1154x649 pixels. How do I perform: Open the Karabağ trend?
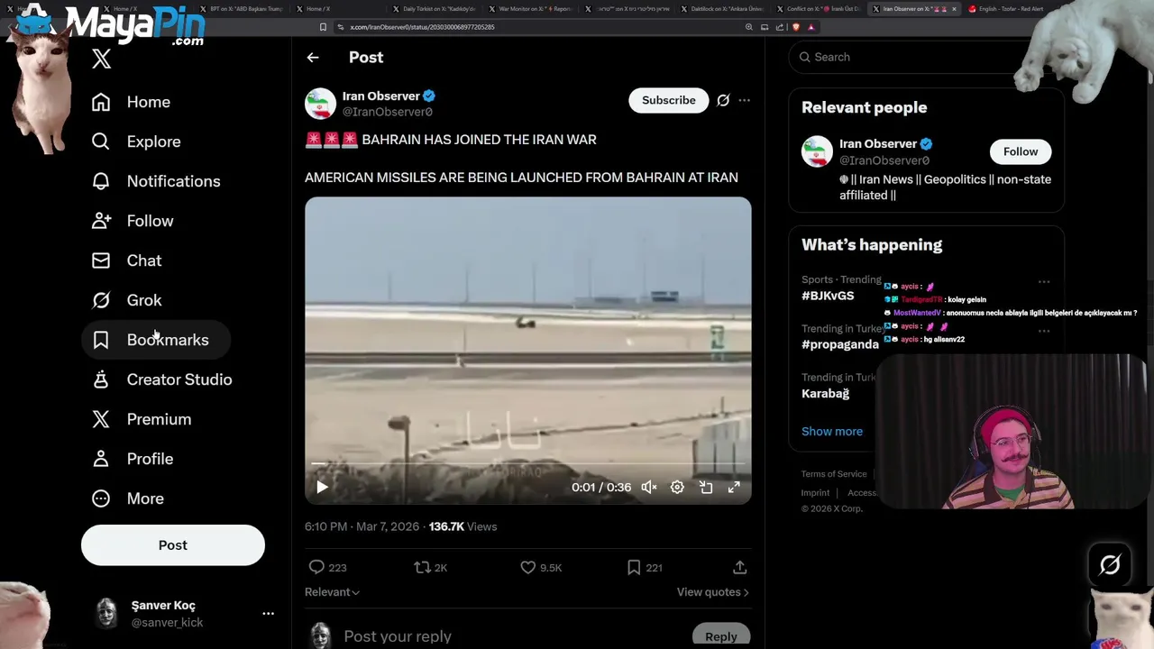(x=825, y=393)
